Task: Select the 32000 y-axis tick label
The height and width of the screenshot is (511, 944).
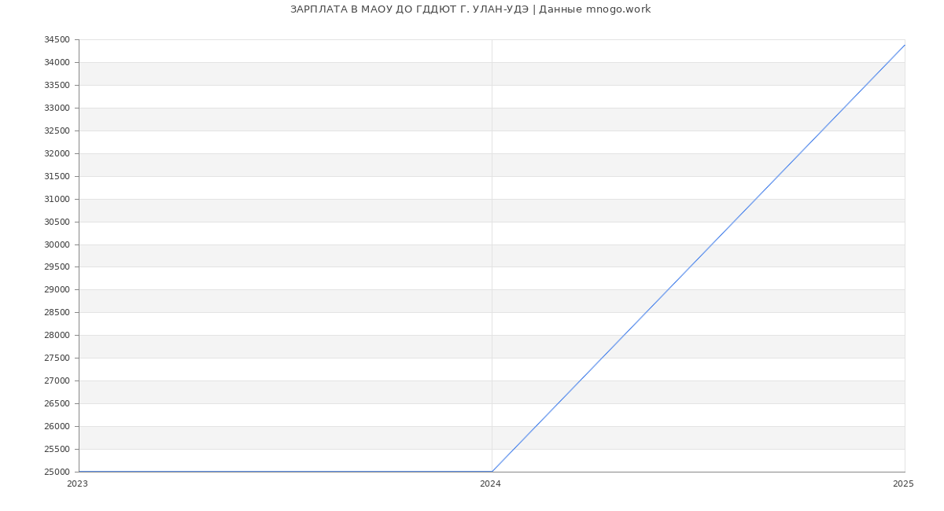Action: tap(57, 153)
